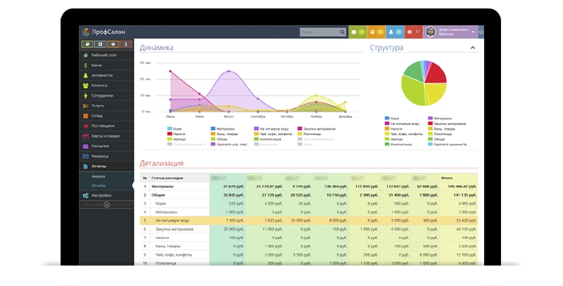563x286 pixels.
Task: Go to Настройки in the sidebar
Action: [101, 195]
